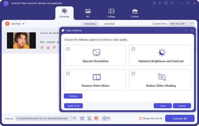This screenshot has width=199, height=126.
Task: Switch to the MV tab
Action: point(88,13)
